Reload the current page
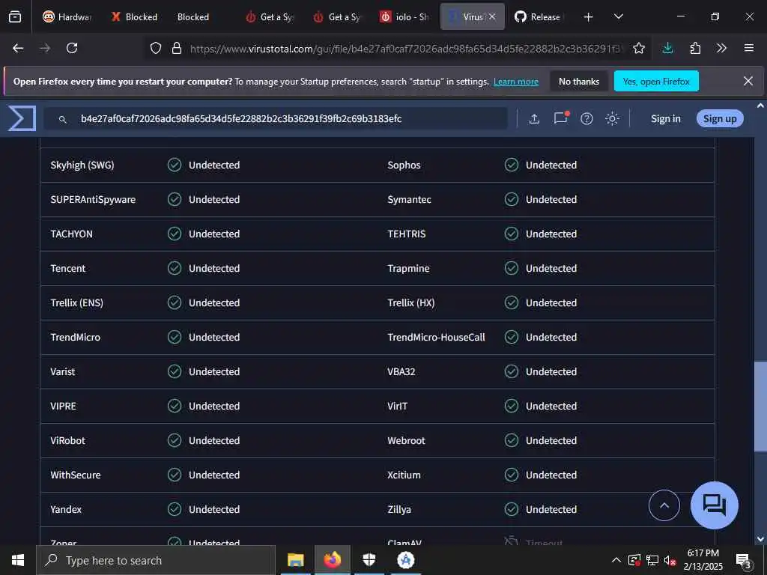Image resolution: width=767 pixels, height=575 pixels. click(72, 48)
